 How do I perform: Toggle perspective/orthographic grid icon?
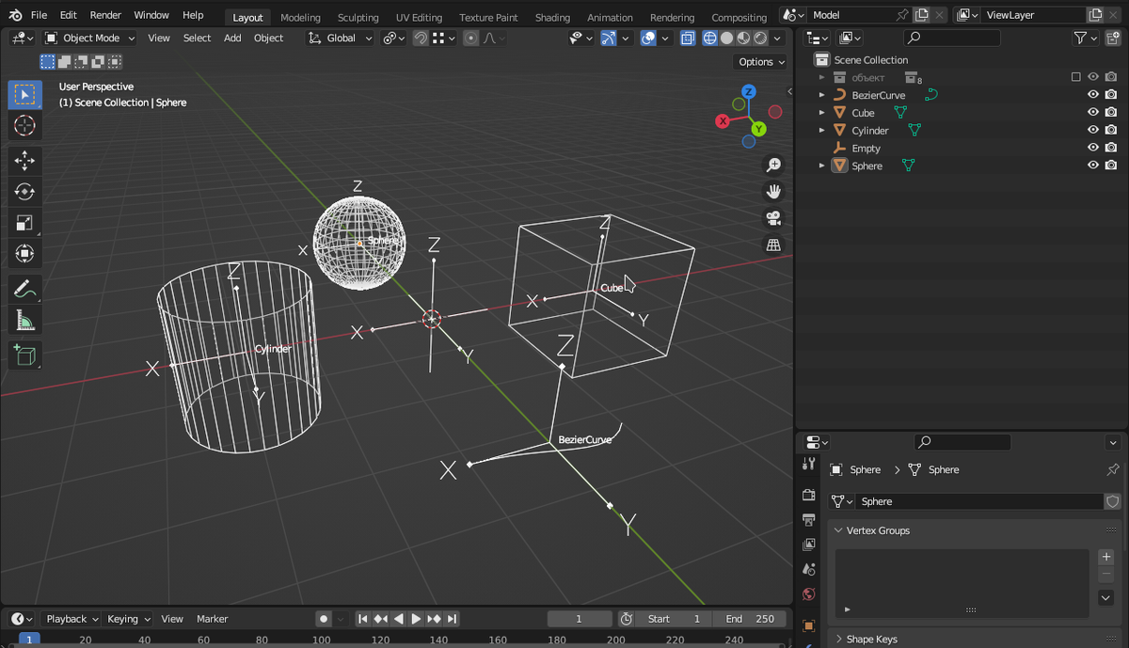click(773, 245)
